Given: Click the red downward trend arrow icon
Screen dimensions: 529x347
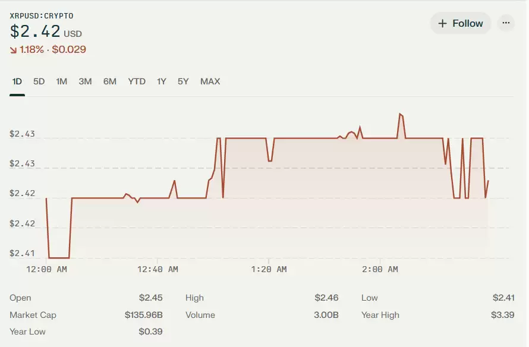Looking at the screenshot, I should coord(12,51).
